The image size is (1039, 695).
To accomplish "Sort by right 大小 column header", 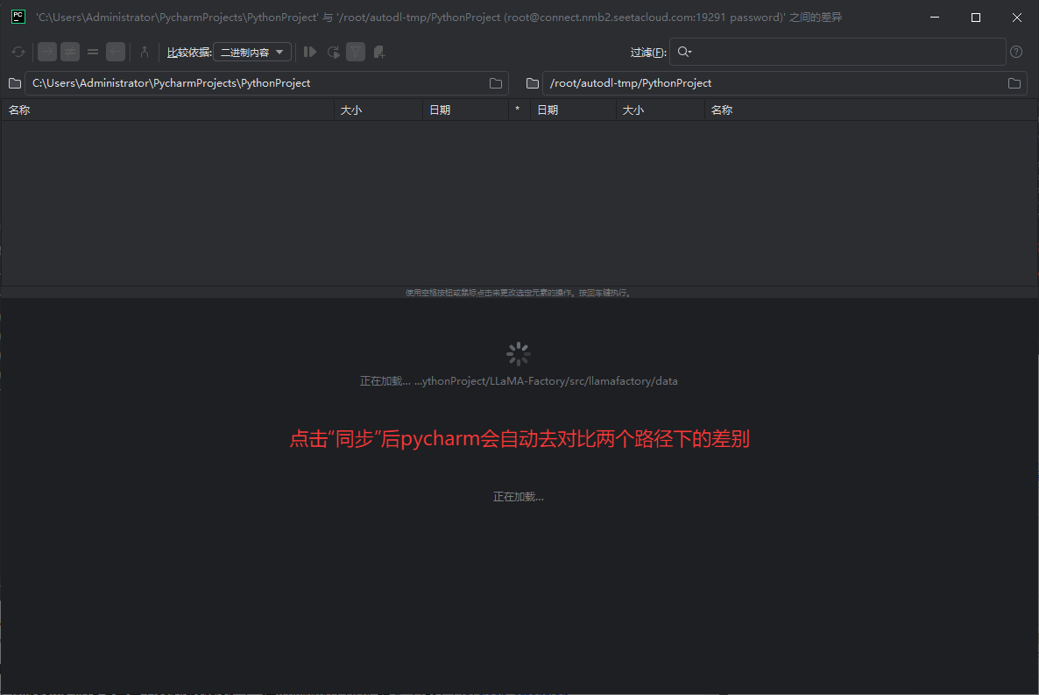I will tap(660, 110).
